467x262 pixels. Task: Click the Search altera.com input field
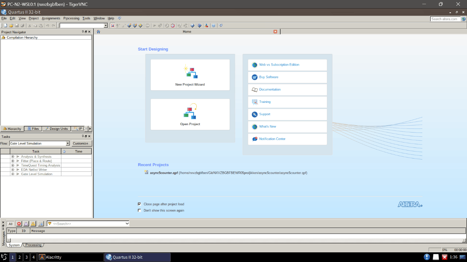[x=445, y=19]
